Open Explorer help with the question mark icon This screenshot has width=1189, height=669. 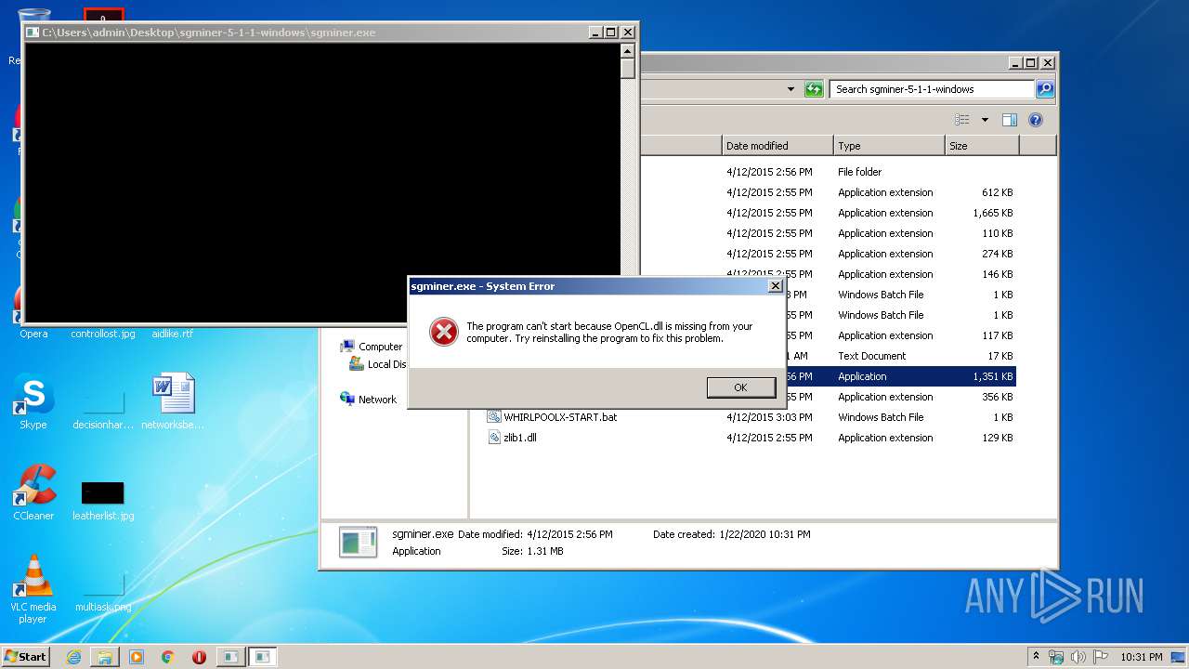[1036, 120]
